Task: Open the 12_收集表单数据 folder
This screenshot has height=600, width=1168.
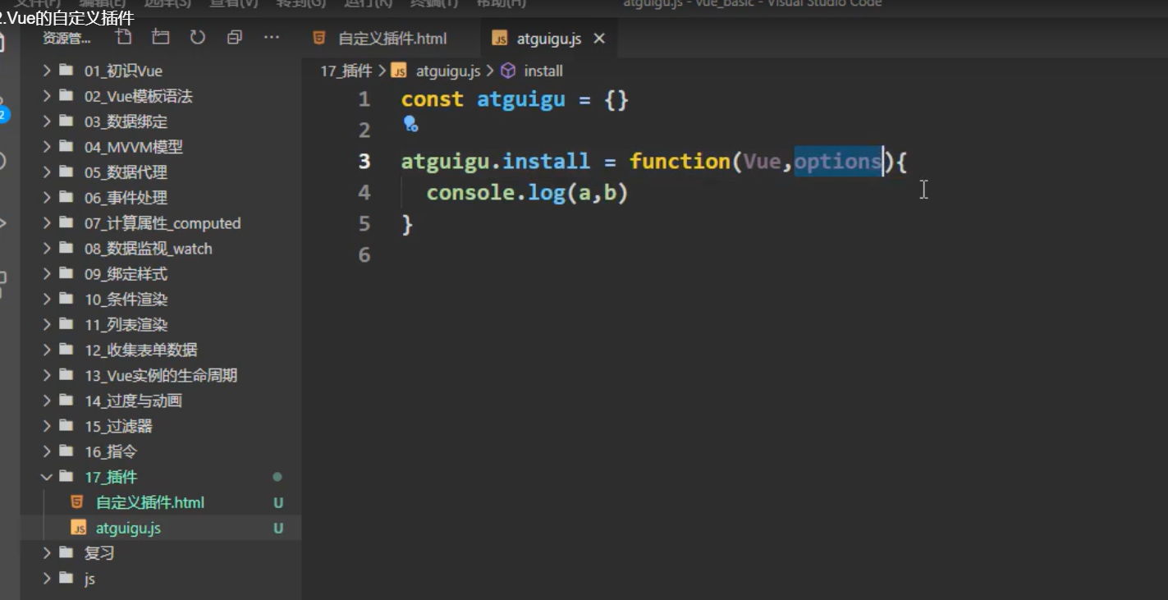Action: (x=161, y=350)
